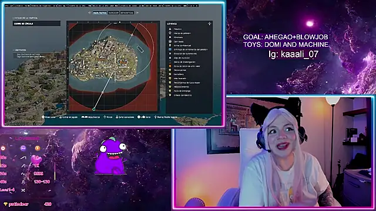Click the previous-tab arrow left of Mapa Táctico
The width and height of the screenshot is (376, 211).
[x=90, y=13]
